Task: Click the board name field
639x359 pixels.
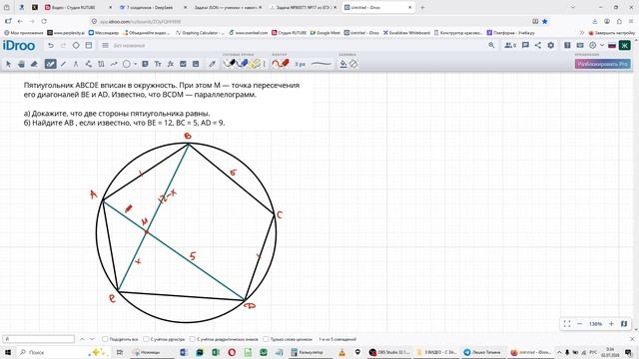Action: coord(130,46)
